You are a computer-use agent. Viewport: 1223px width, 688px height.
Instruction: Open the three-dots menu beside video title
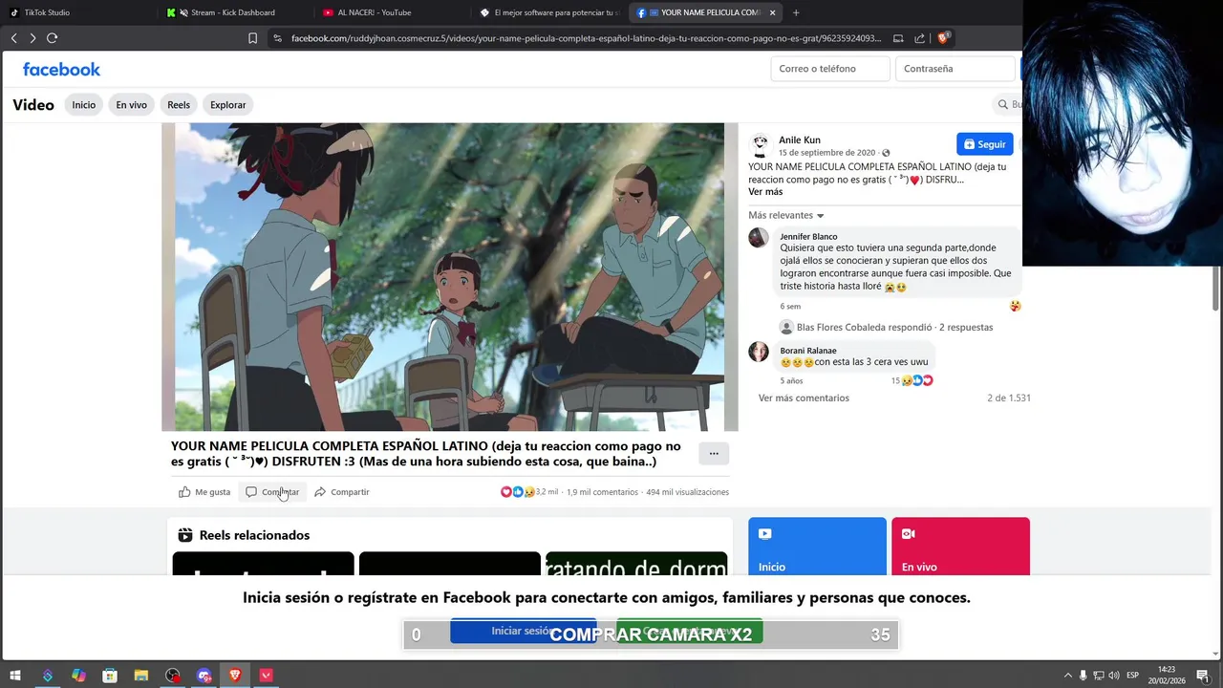(714, 454)
